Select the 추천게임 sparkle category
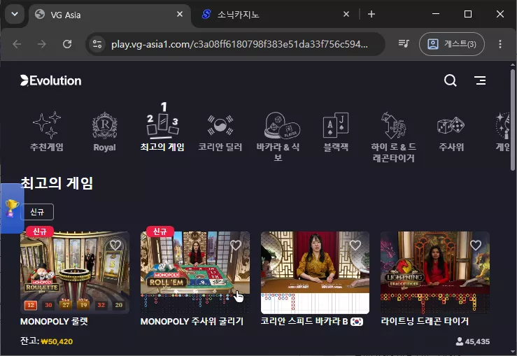 click(47, 131)
